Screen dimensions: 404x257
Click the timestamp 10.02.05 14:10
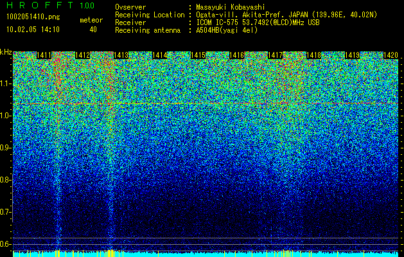pos(33,30)
